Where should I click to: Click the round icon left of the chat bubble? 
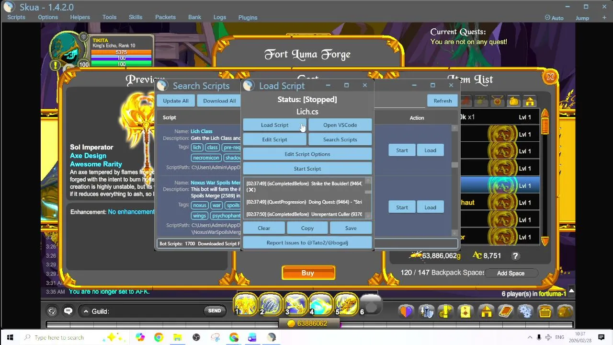coord(52,311)
